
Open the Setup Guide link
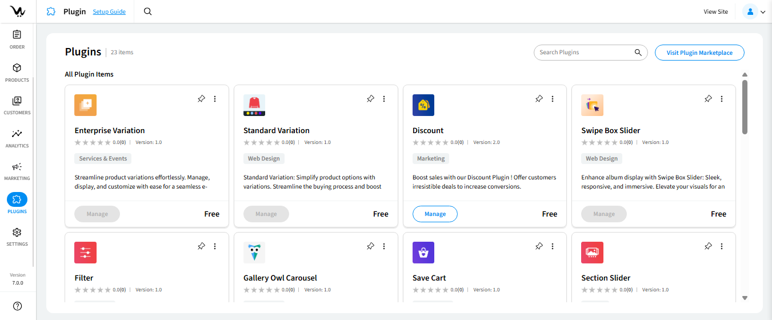109,11
